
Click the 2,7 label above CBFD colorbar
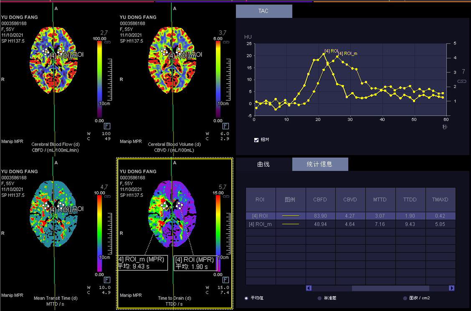point(104,33)
